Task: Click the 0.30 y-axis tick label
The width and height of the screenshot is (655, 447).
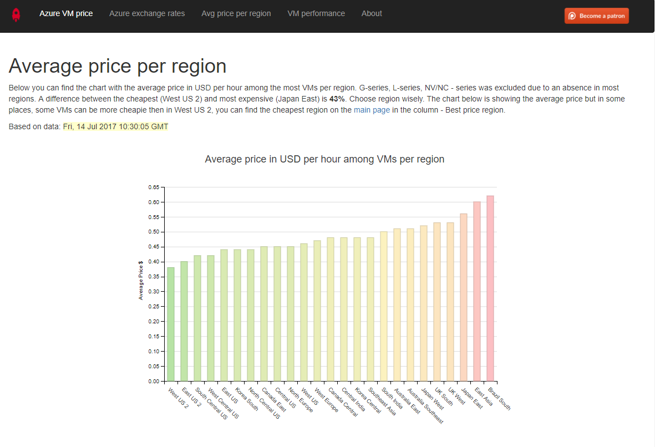Action: pos(154,292)
